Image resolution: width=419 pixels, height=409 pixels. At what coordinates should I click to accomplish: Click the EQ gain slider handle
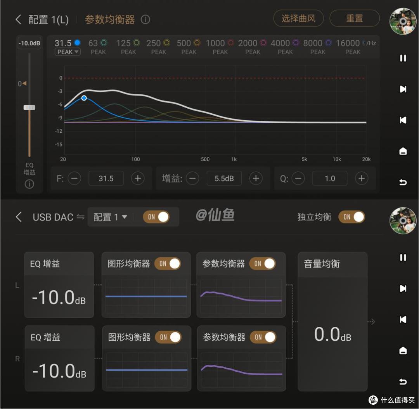coord(29,107)
